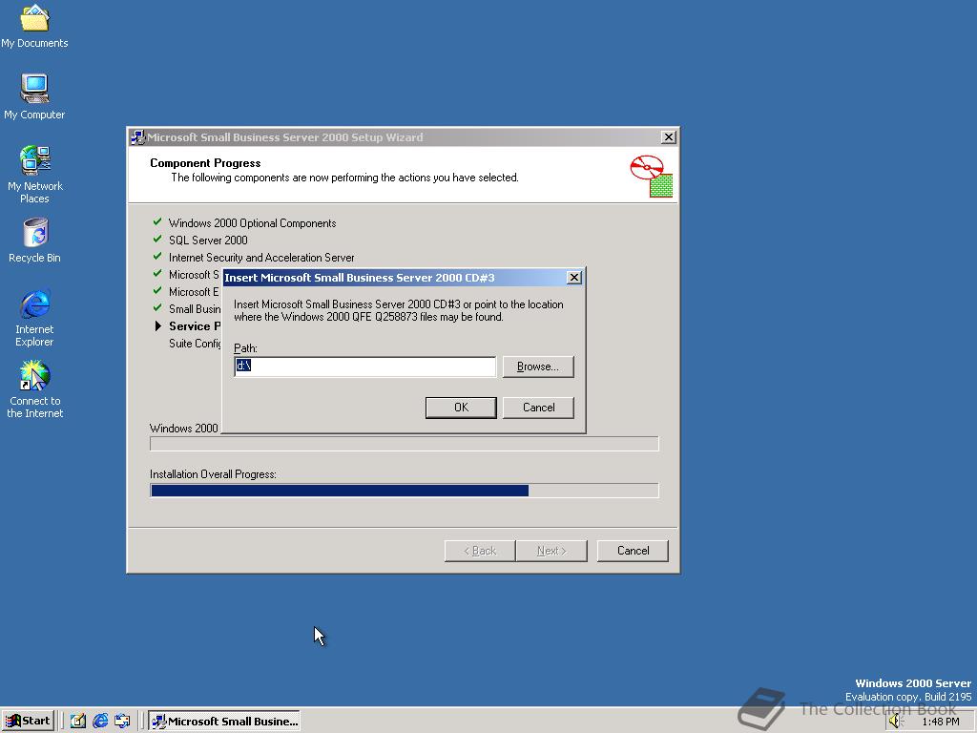This screenshot has width=977, height=733.
Task: Click the Installation Overall Progress label
Action: point(213,474)
